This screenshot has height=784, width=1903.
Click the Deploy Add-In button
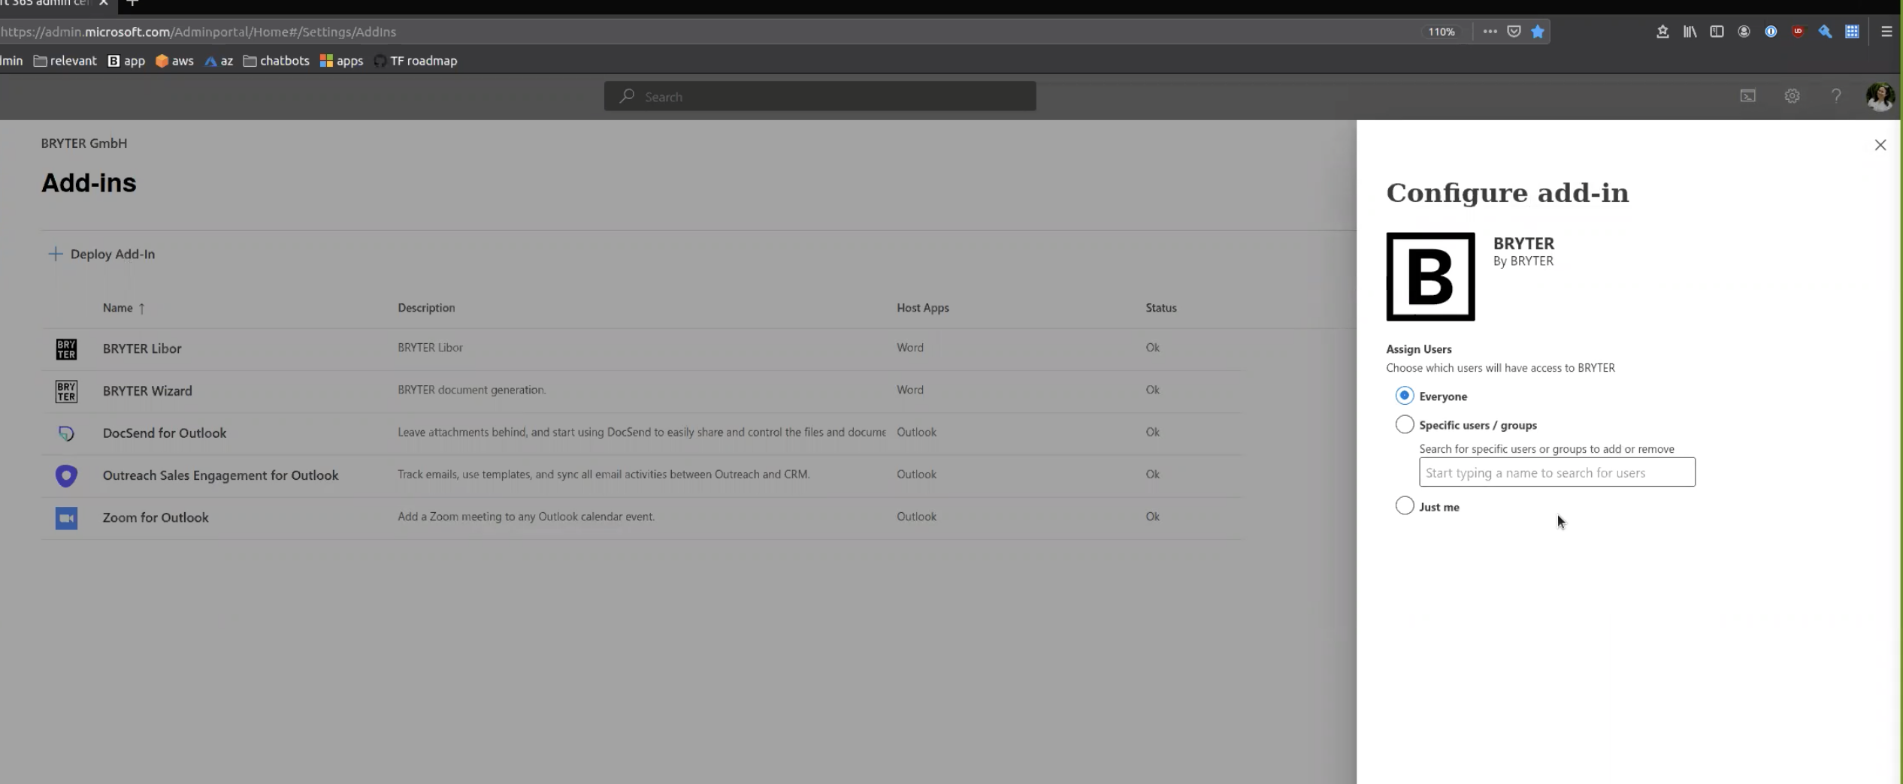coord(101,254)
